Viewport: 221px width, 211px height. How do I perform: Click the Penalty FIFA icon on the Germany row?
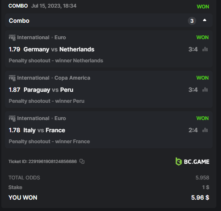click(12, 37)
